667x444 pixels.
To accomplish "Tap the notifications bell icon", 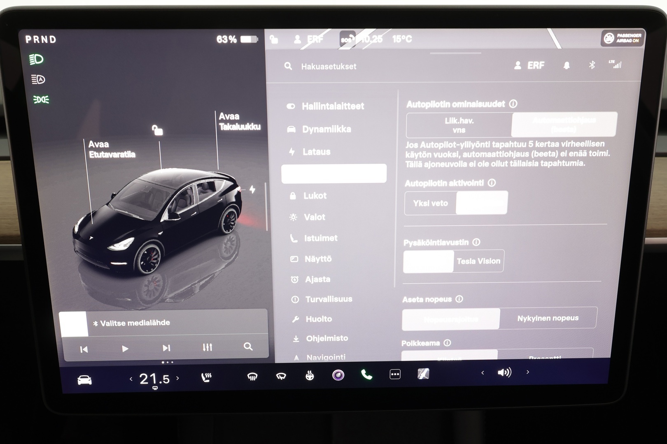I will click(567, 65).
